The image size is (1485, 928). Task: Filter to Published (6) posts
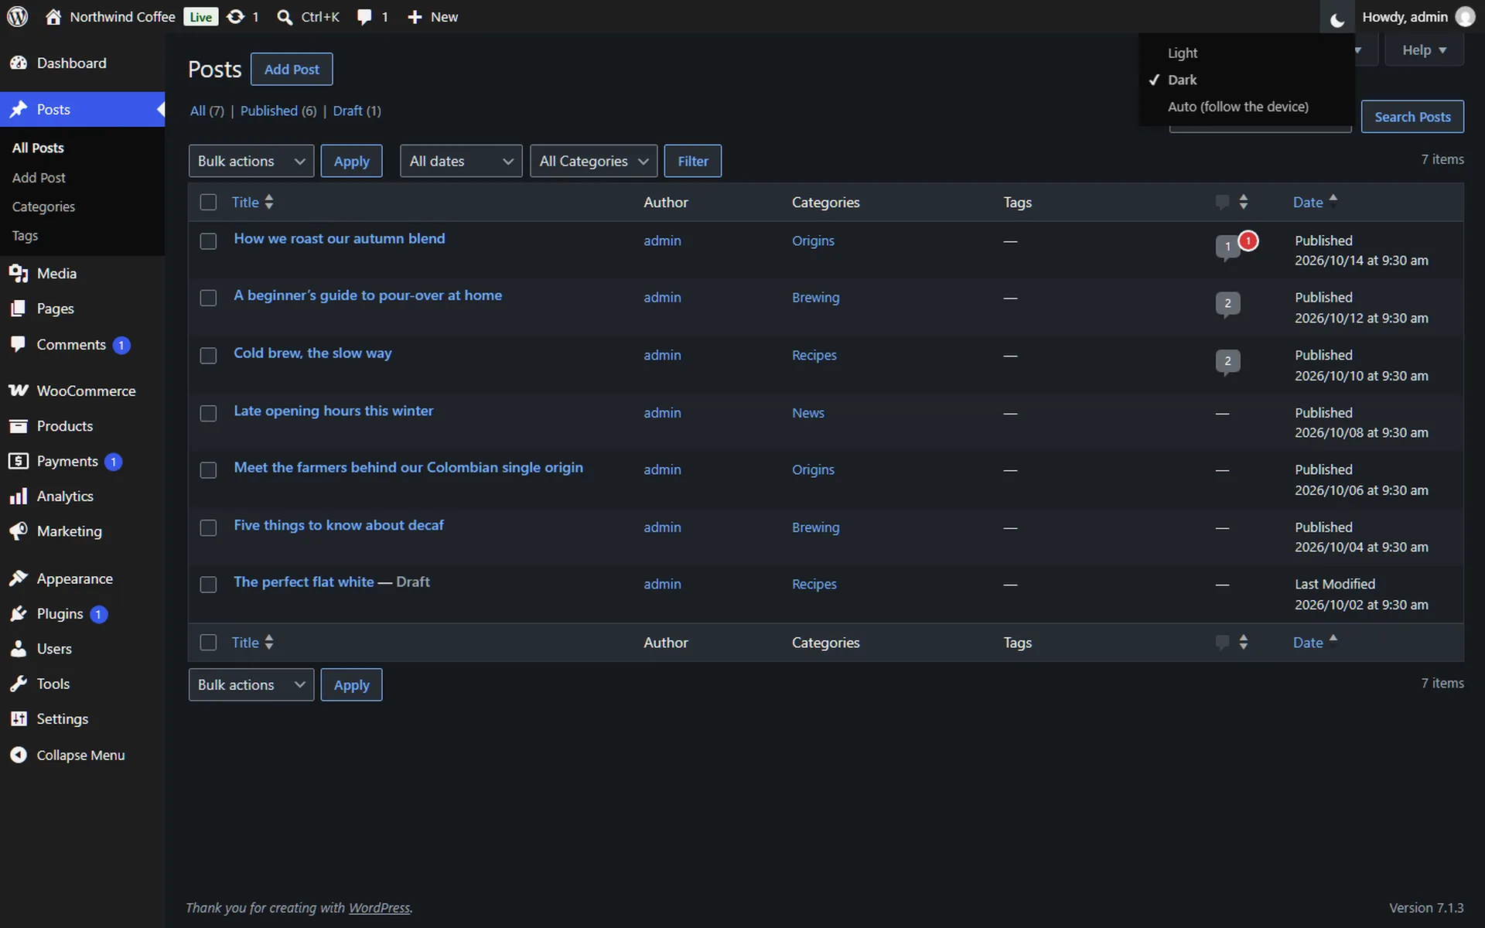[x=278, y=111]
